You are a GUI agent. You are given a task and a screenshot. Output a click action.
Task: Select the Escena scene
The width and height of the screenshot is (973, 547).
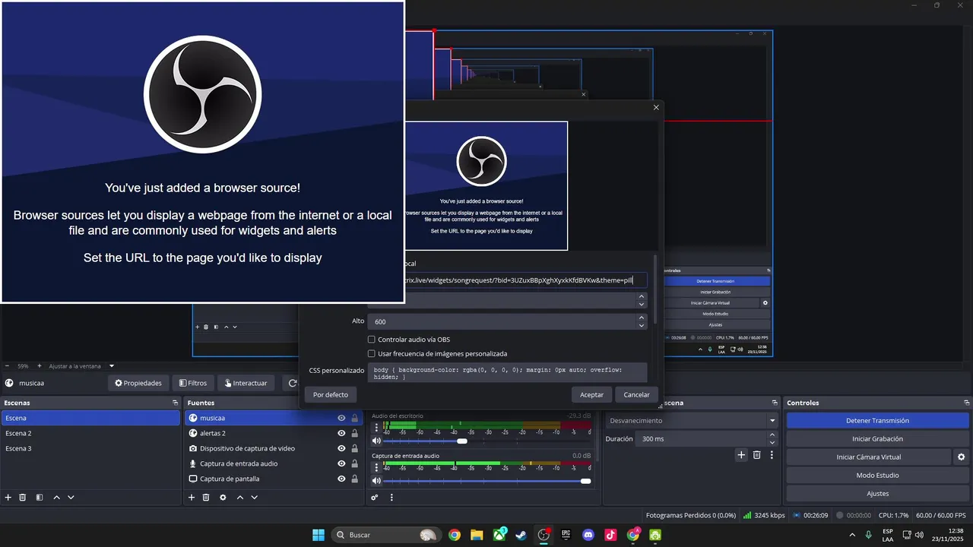[90, 418]
